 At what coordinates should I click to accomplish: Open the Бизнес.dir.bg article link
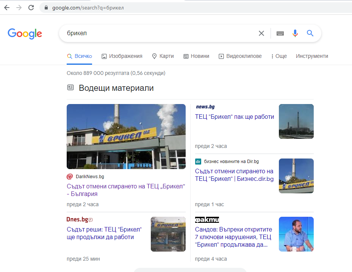click(234, 175)
